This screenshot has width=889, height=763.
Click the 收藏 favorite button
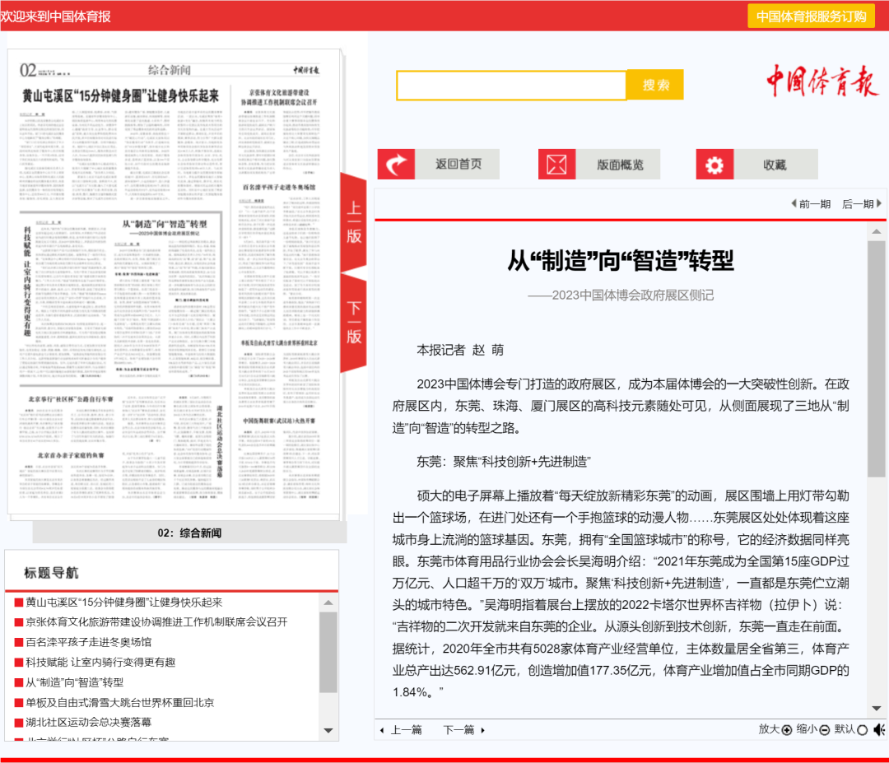click(x=757, y=165)
